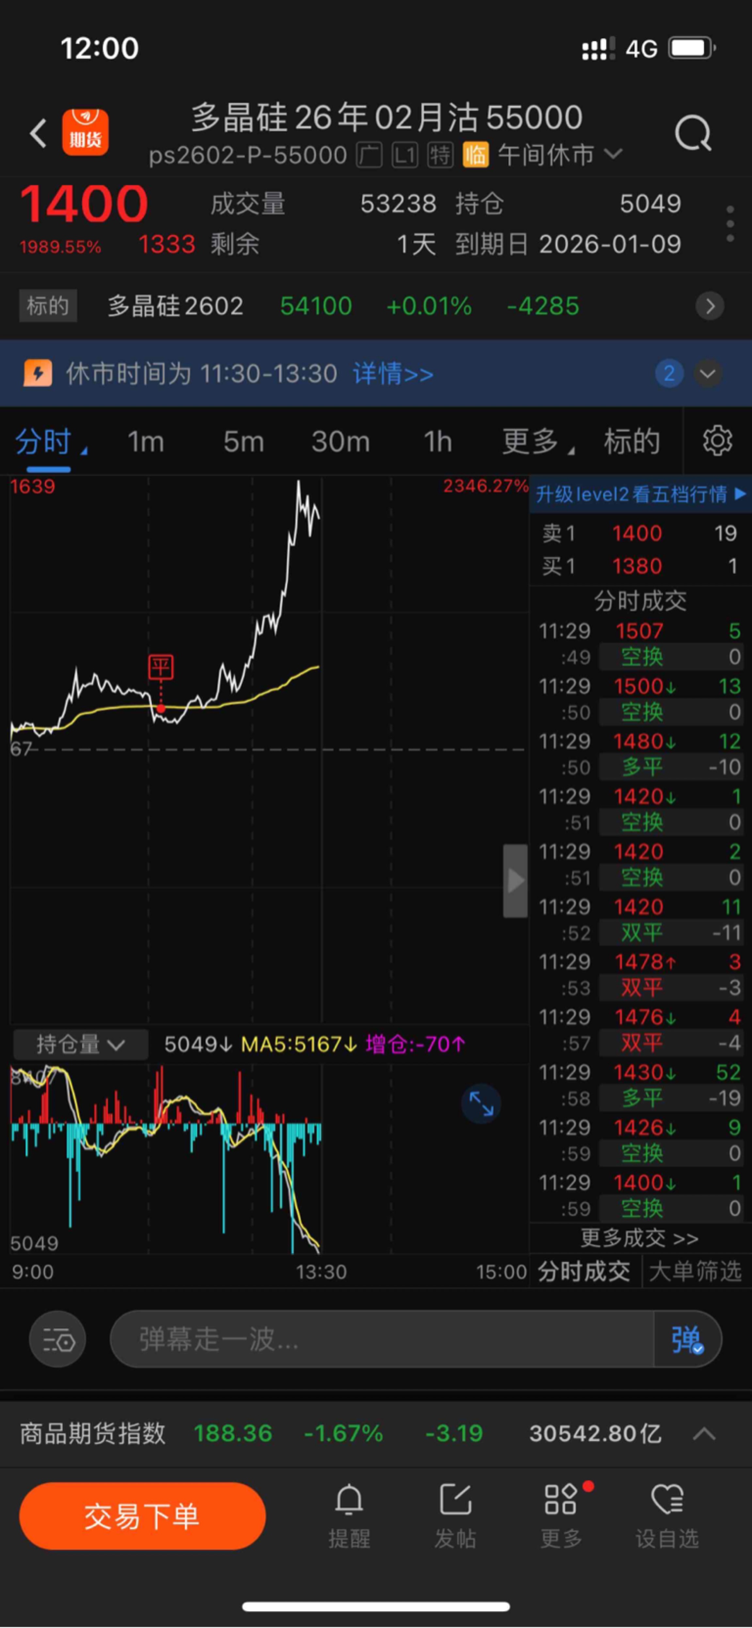Open chart settings gear icon
Image resolution: width=752 pixels, height=1628 pixels.
click(717, 441)
